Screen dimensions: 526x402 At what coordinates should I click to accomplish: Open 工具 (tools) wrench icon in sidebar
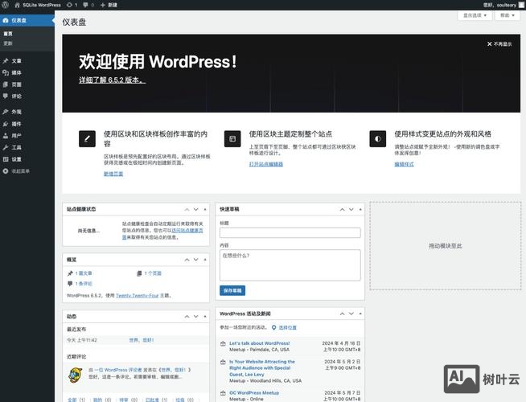tap(6, 147)
